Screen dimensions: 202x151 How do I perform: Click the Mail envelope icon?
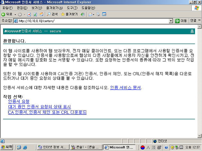coord(90,14)
